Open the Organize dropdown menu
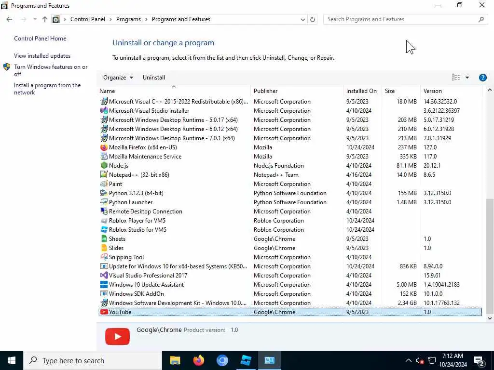 pyautogui.click(x=118, y=78)
